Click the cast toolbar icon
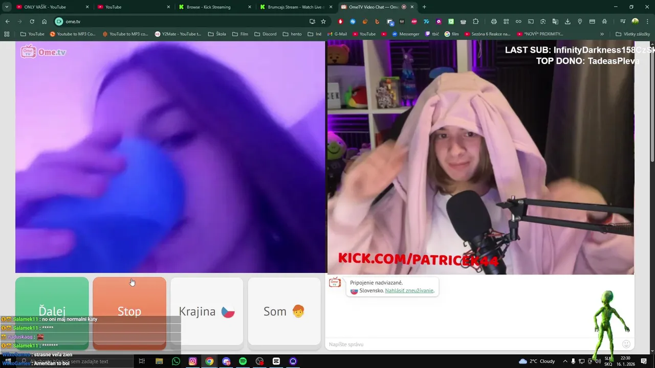Image resolution: width=655 pixels, height=368 pixels. pyautogui.click(x=531, y=21)
